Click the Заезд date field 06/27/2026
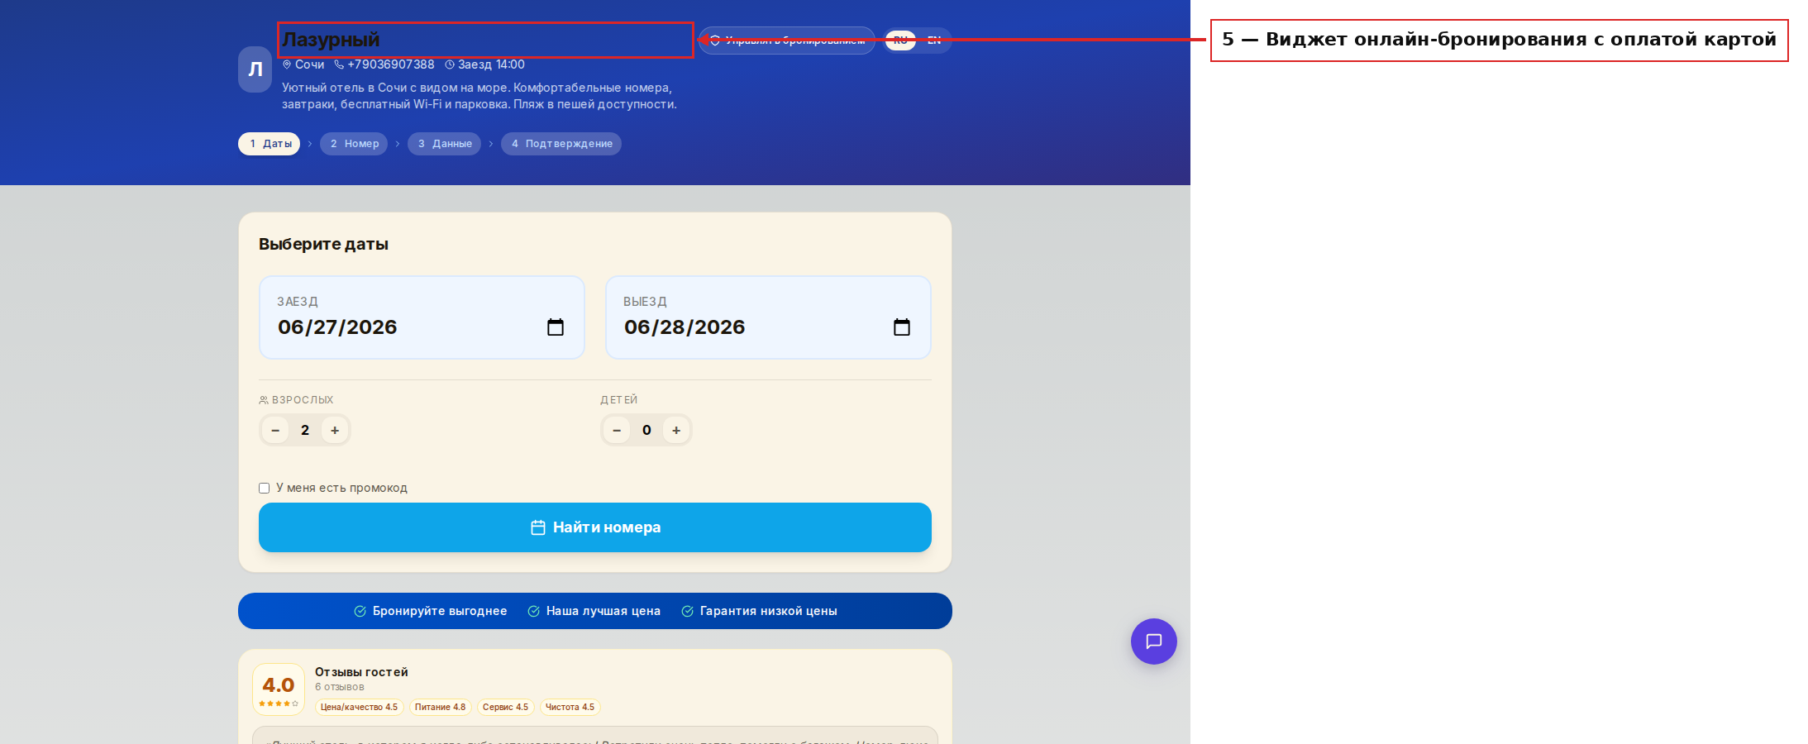This screenshot has height=744, width=1808. [x=422, y=317]
